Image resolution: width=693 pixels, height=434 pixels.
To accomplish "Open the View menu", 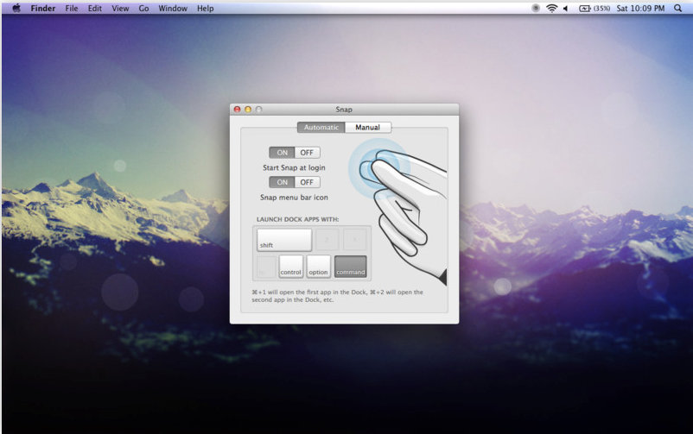I will [120, 8].
